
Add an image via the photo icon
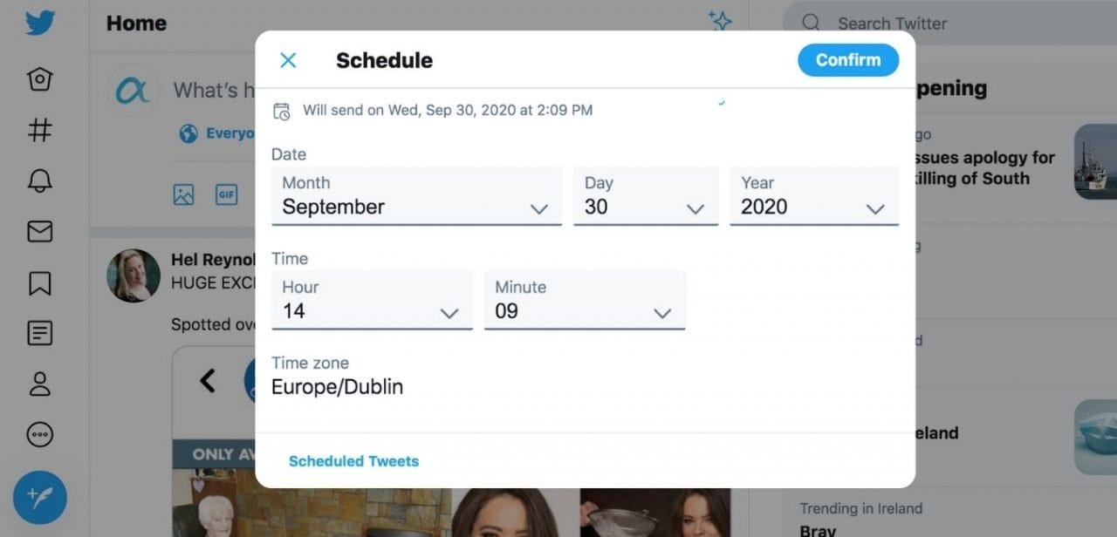(183, 194)
